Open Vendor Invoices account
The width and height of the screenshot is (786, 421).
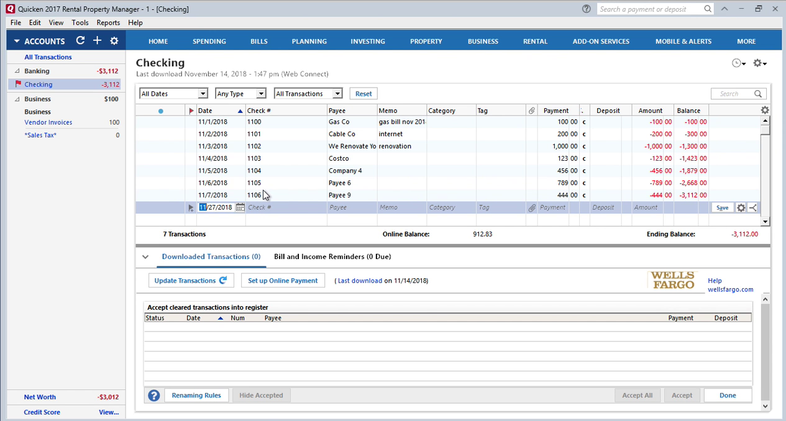pyautogui.click(x=48, y=122)
